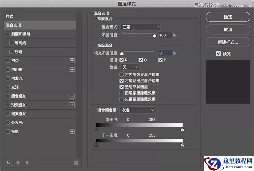Click the move effect down arrow
The width and height of the screenshot is (254, 171).
point(27,162)
